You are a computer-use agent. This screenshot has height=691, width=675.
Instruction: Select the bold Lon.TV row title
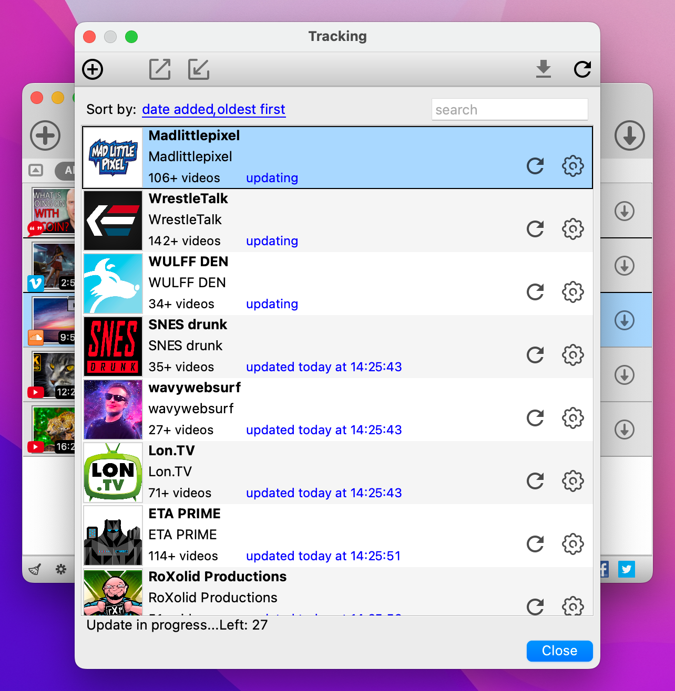point(171,451)
